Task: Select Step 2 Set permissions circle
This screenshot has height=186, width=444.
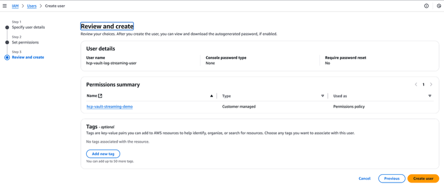Action: 7,42
